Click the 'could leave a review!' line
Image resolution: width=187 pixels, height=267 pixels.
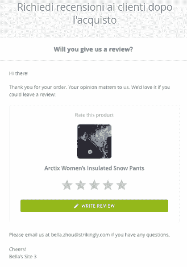[32, 95]
